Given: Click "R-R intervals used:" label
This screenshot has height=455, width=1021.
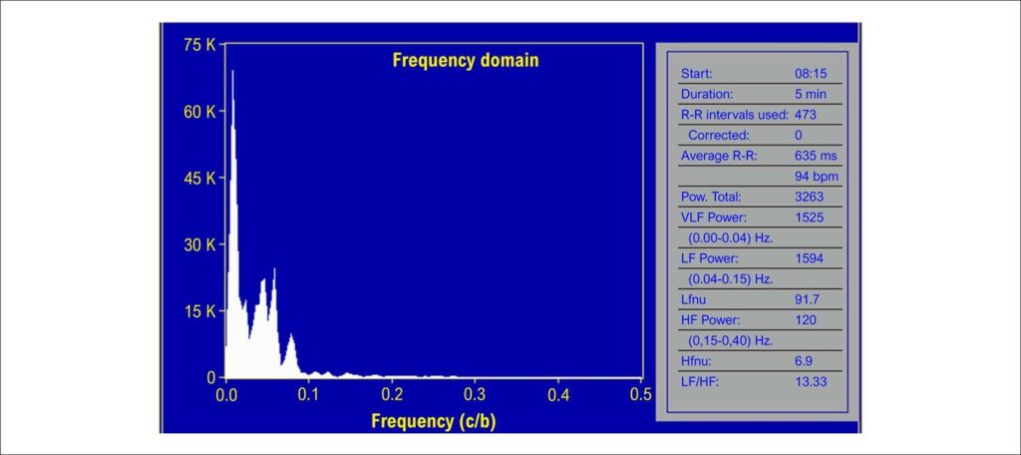Looking at the screenshot, I should tap(735, 115).
